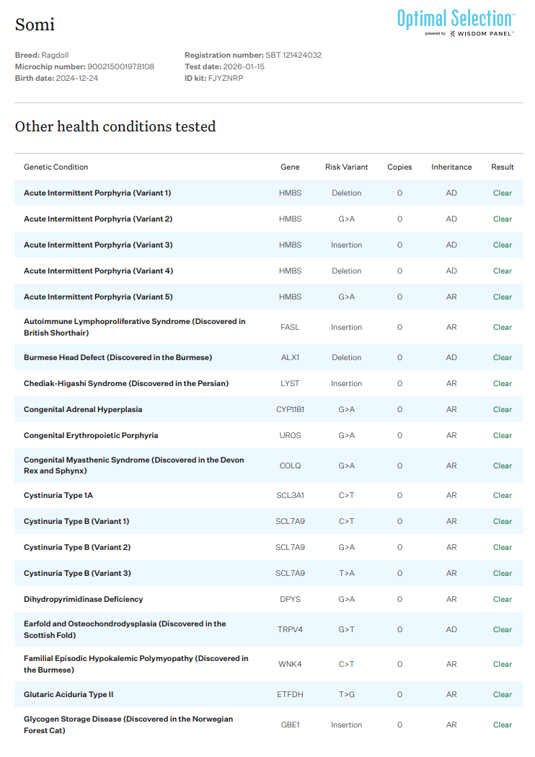Click the Burmese Head Defect condition row
535x757 pixels.
[x=118, y=357]
